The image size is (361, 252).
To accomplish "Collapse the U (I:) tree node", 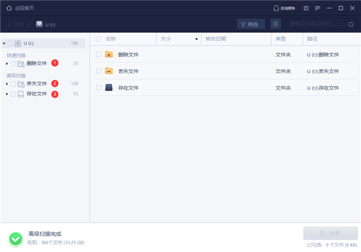I will [4, 43].
